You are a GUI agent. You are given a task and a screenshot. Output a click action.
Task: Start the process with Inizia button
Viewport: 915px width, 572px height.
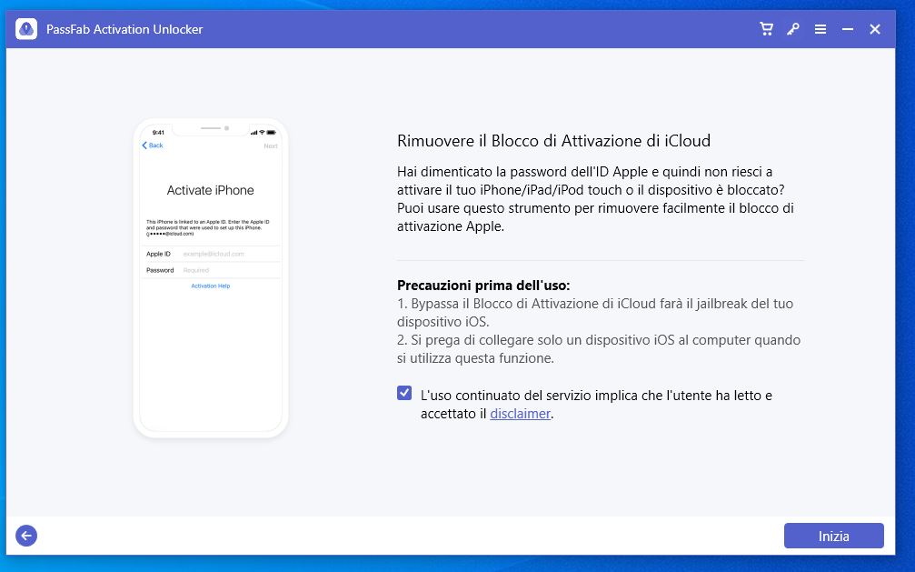833,536
